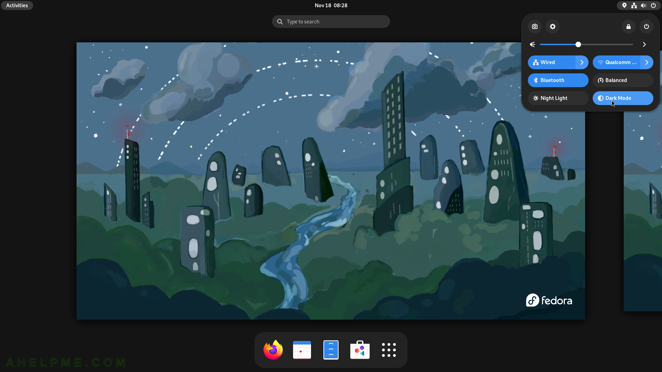Image resolution: width=662 pixels, height=372 pixels.
Task: Toggle the Qualcomm Wi-Fi connection
Action: [x=616, y=62]
